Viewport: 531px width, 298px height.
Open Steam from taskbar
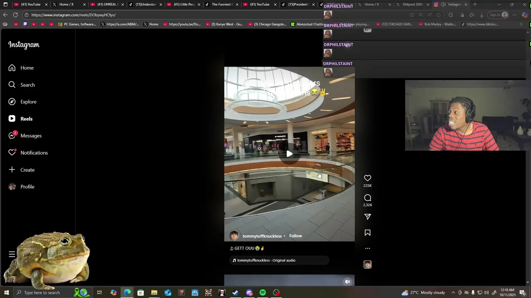pyautogui.click(x=235, y=293)
